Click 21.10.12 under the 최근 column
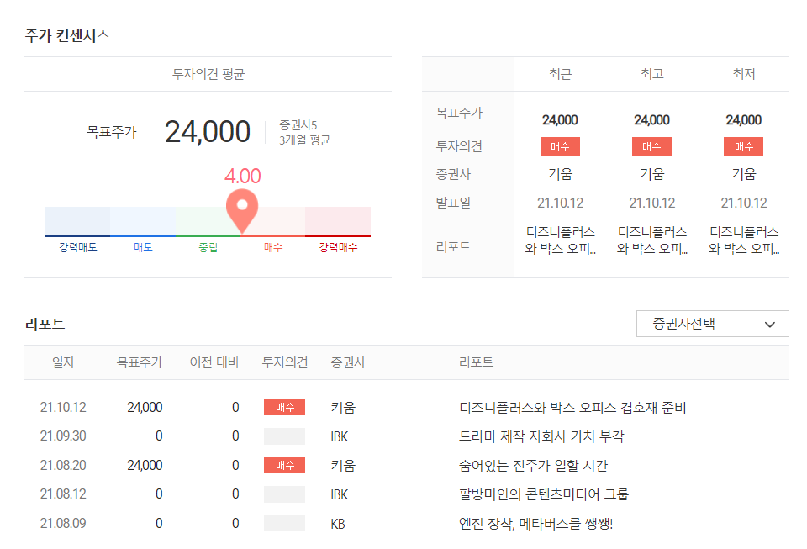 pyautogui.click(x=560, y=203)
